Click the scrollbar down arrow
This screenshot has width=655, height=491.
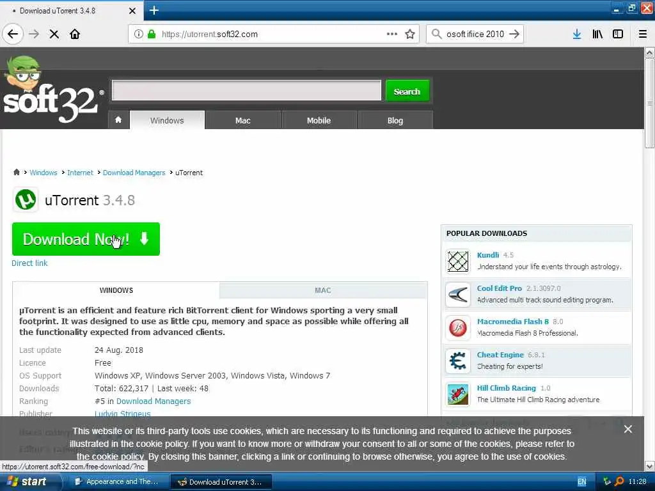pyautogui.click(x=649, y=466)
